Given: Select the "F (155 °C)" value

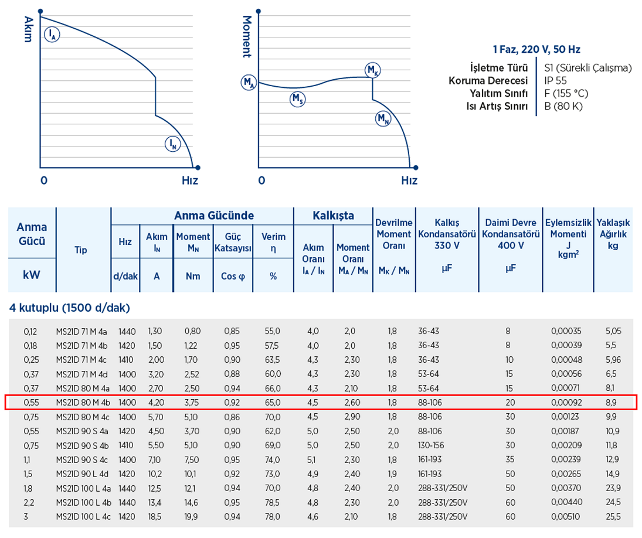Looking at the screenshot, I should click(566, 94).
